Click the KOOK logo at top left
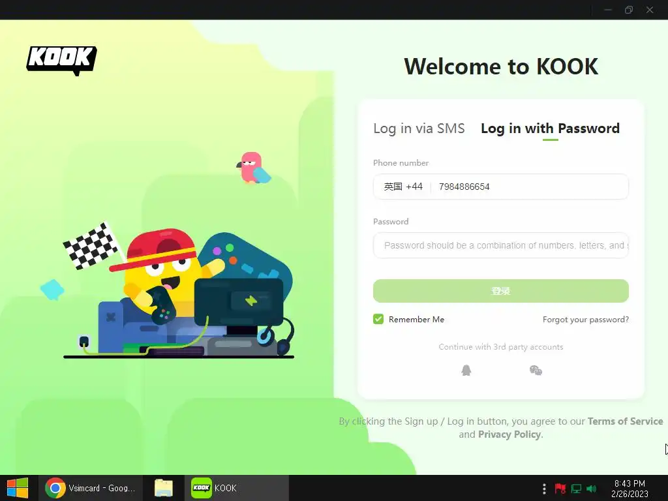Screen dimensions: 668x501 pyautogui.click(x=62, y=60)
